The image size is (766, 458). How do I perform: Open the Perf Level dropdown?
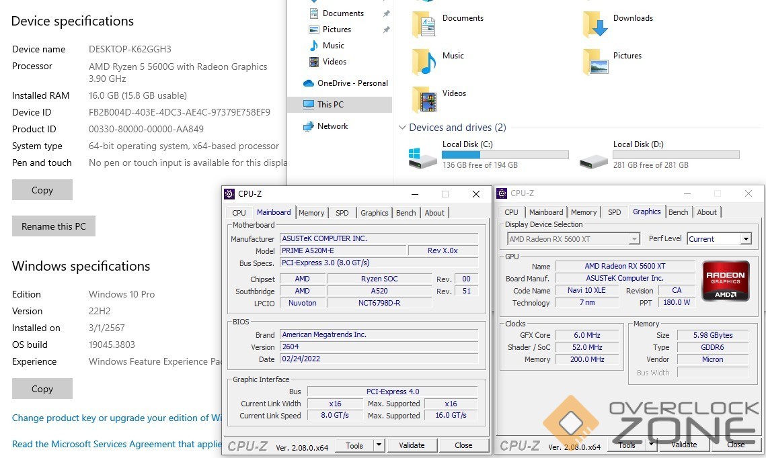coord(744,239)
